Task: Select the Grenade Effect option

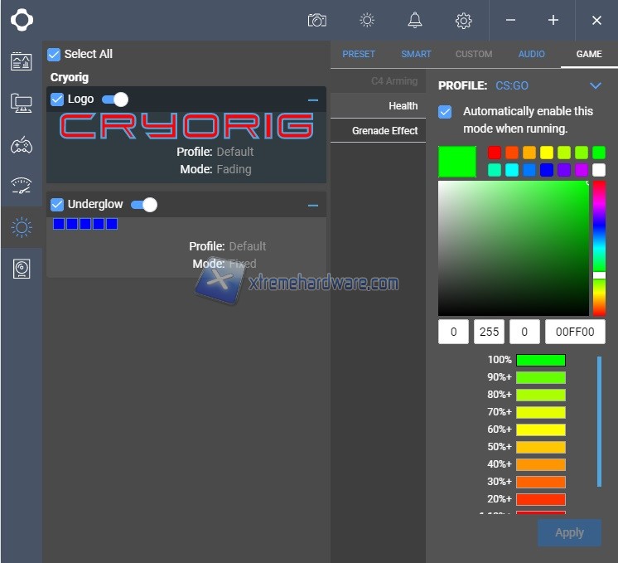Action: 384,130
